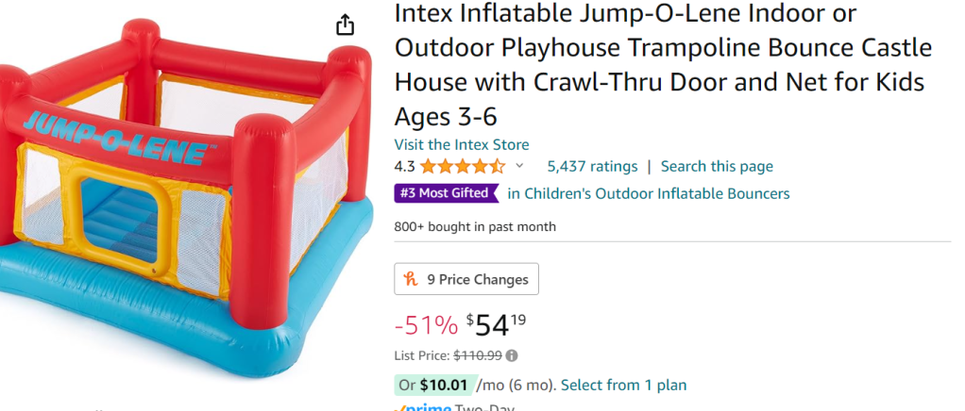
Task: Click the 4.3 rating number
Action: pos(404,167)
